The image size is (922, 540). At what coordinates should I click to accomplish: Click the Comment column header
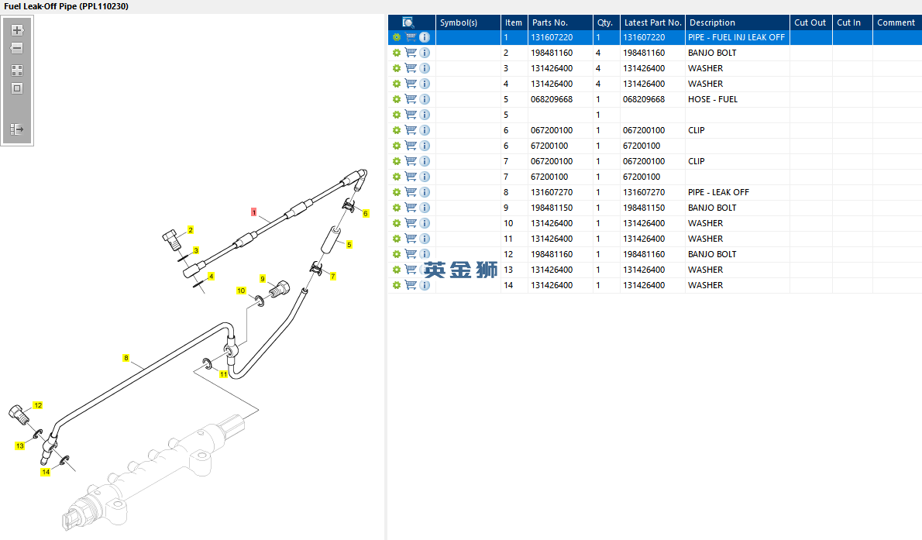[x=897, y=22]
